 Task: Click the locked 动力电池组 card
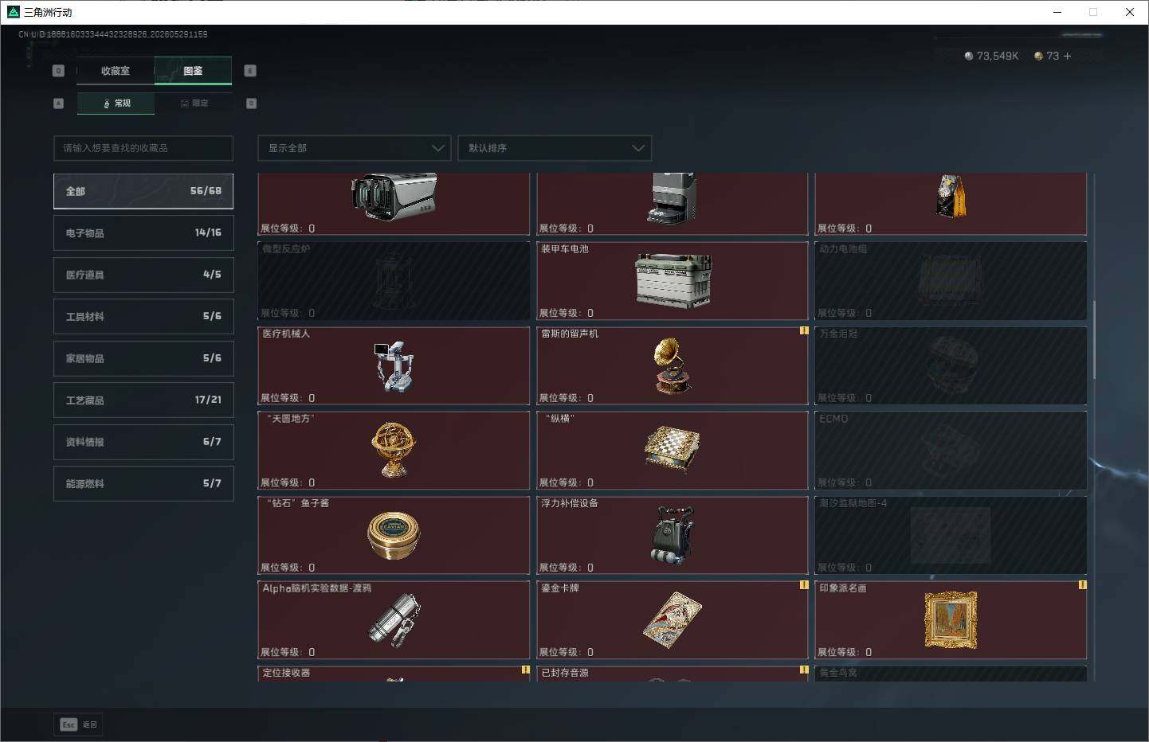click(951, 280)
